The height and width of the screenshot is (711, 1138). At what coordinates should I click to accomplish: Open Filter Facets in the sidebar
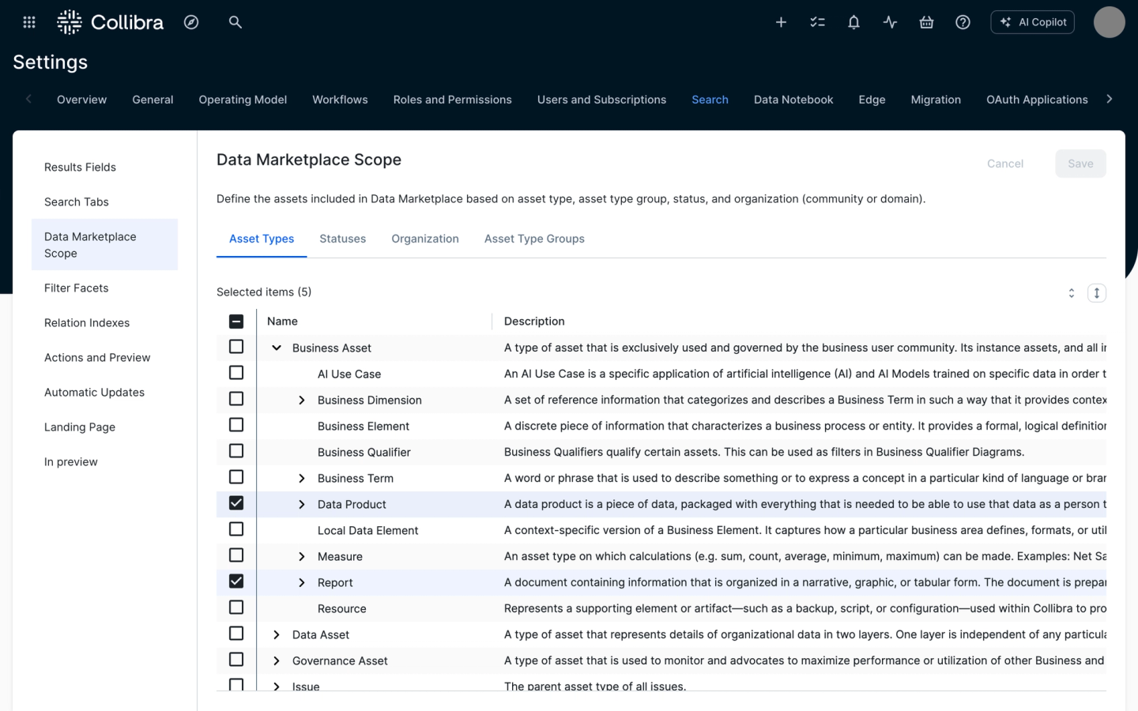point(77,288)
